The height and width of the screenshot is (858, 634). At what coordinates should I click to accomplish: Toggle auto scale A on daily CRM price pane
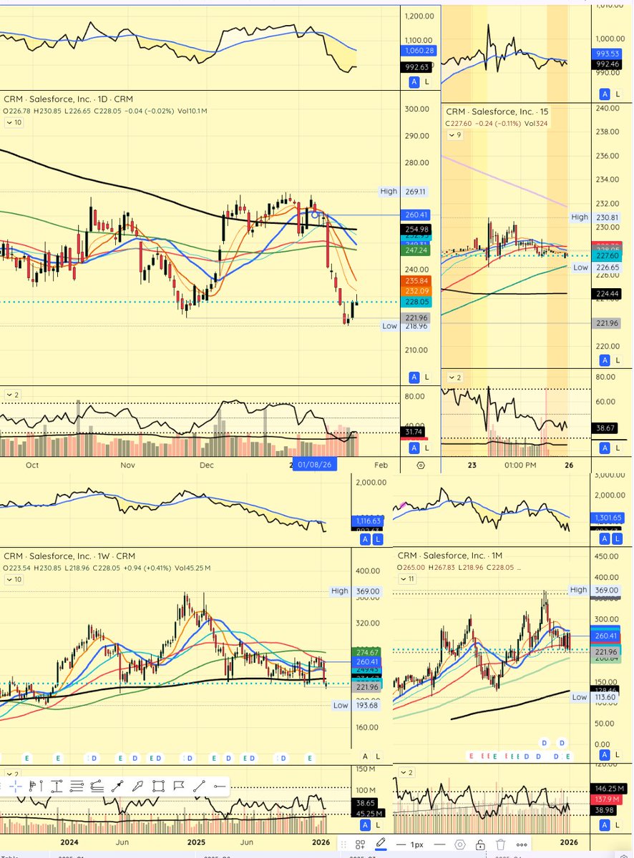[414, 376]
